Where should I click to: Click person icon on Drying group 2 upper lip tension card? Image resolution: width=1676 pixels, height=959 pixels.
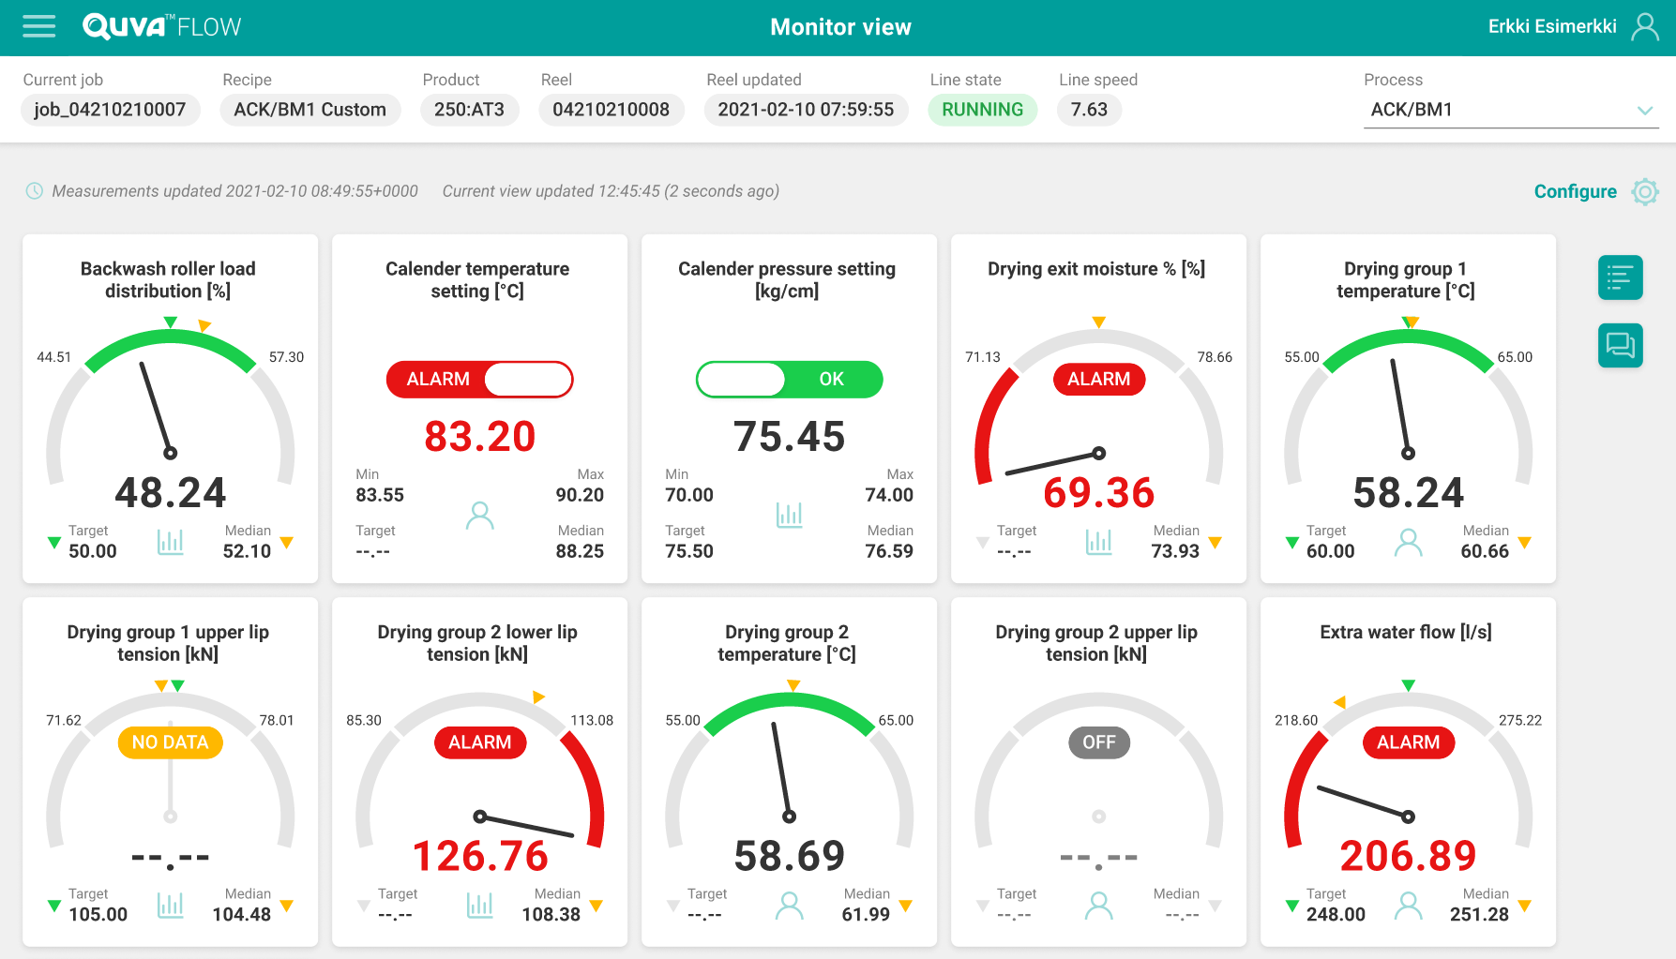(1099, 906)
